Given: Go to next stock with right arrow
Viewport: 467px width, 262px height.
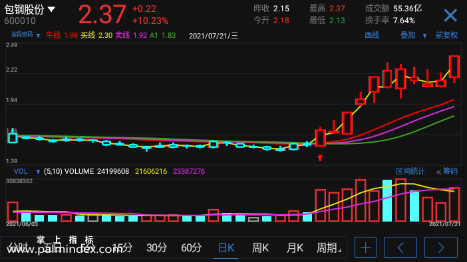Looking at the screenshot, I should (x=441, y=247).
